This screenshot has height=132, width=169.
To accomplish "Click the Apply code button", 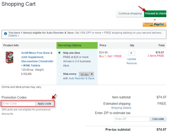I will 44,104.
